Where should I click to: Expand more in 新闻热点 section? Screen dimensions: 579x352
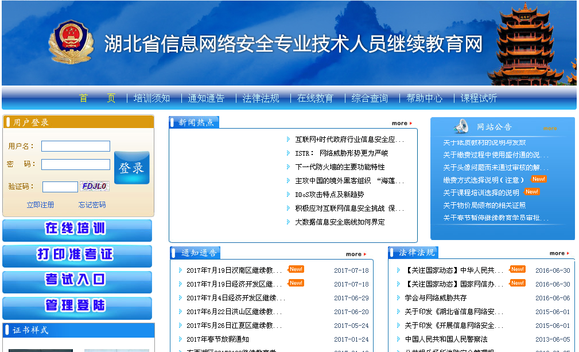[x=401, y=123]
